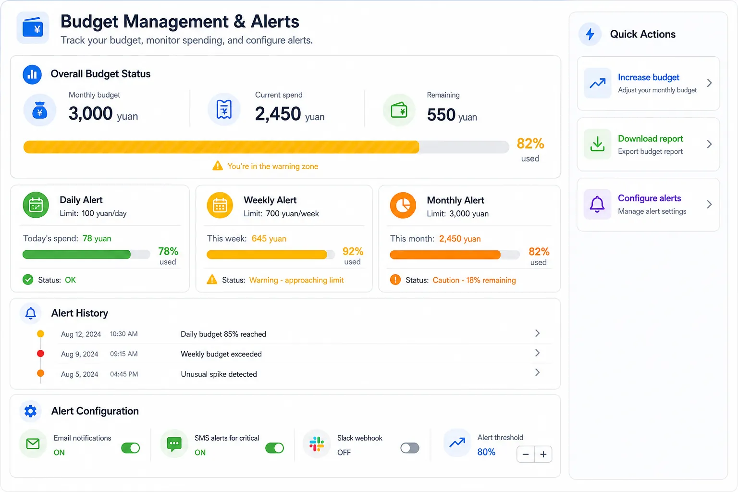Turn off SMS alerts for critical toggle
738x492 pixels.
pos(275,448)
